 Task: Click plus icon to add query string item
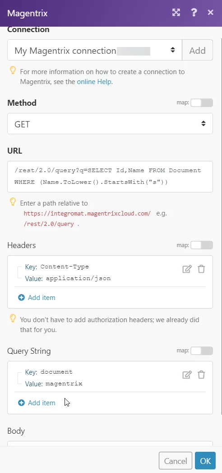pyautogui.click(x=21, y=403)
